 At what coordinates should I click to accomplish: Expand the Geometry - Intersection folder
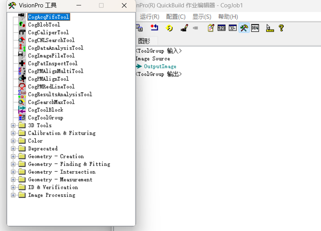pos(13,172)
